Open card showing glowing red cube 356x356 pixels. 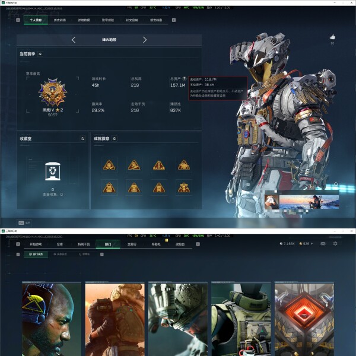(x=304, y=319)
